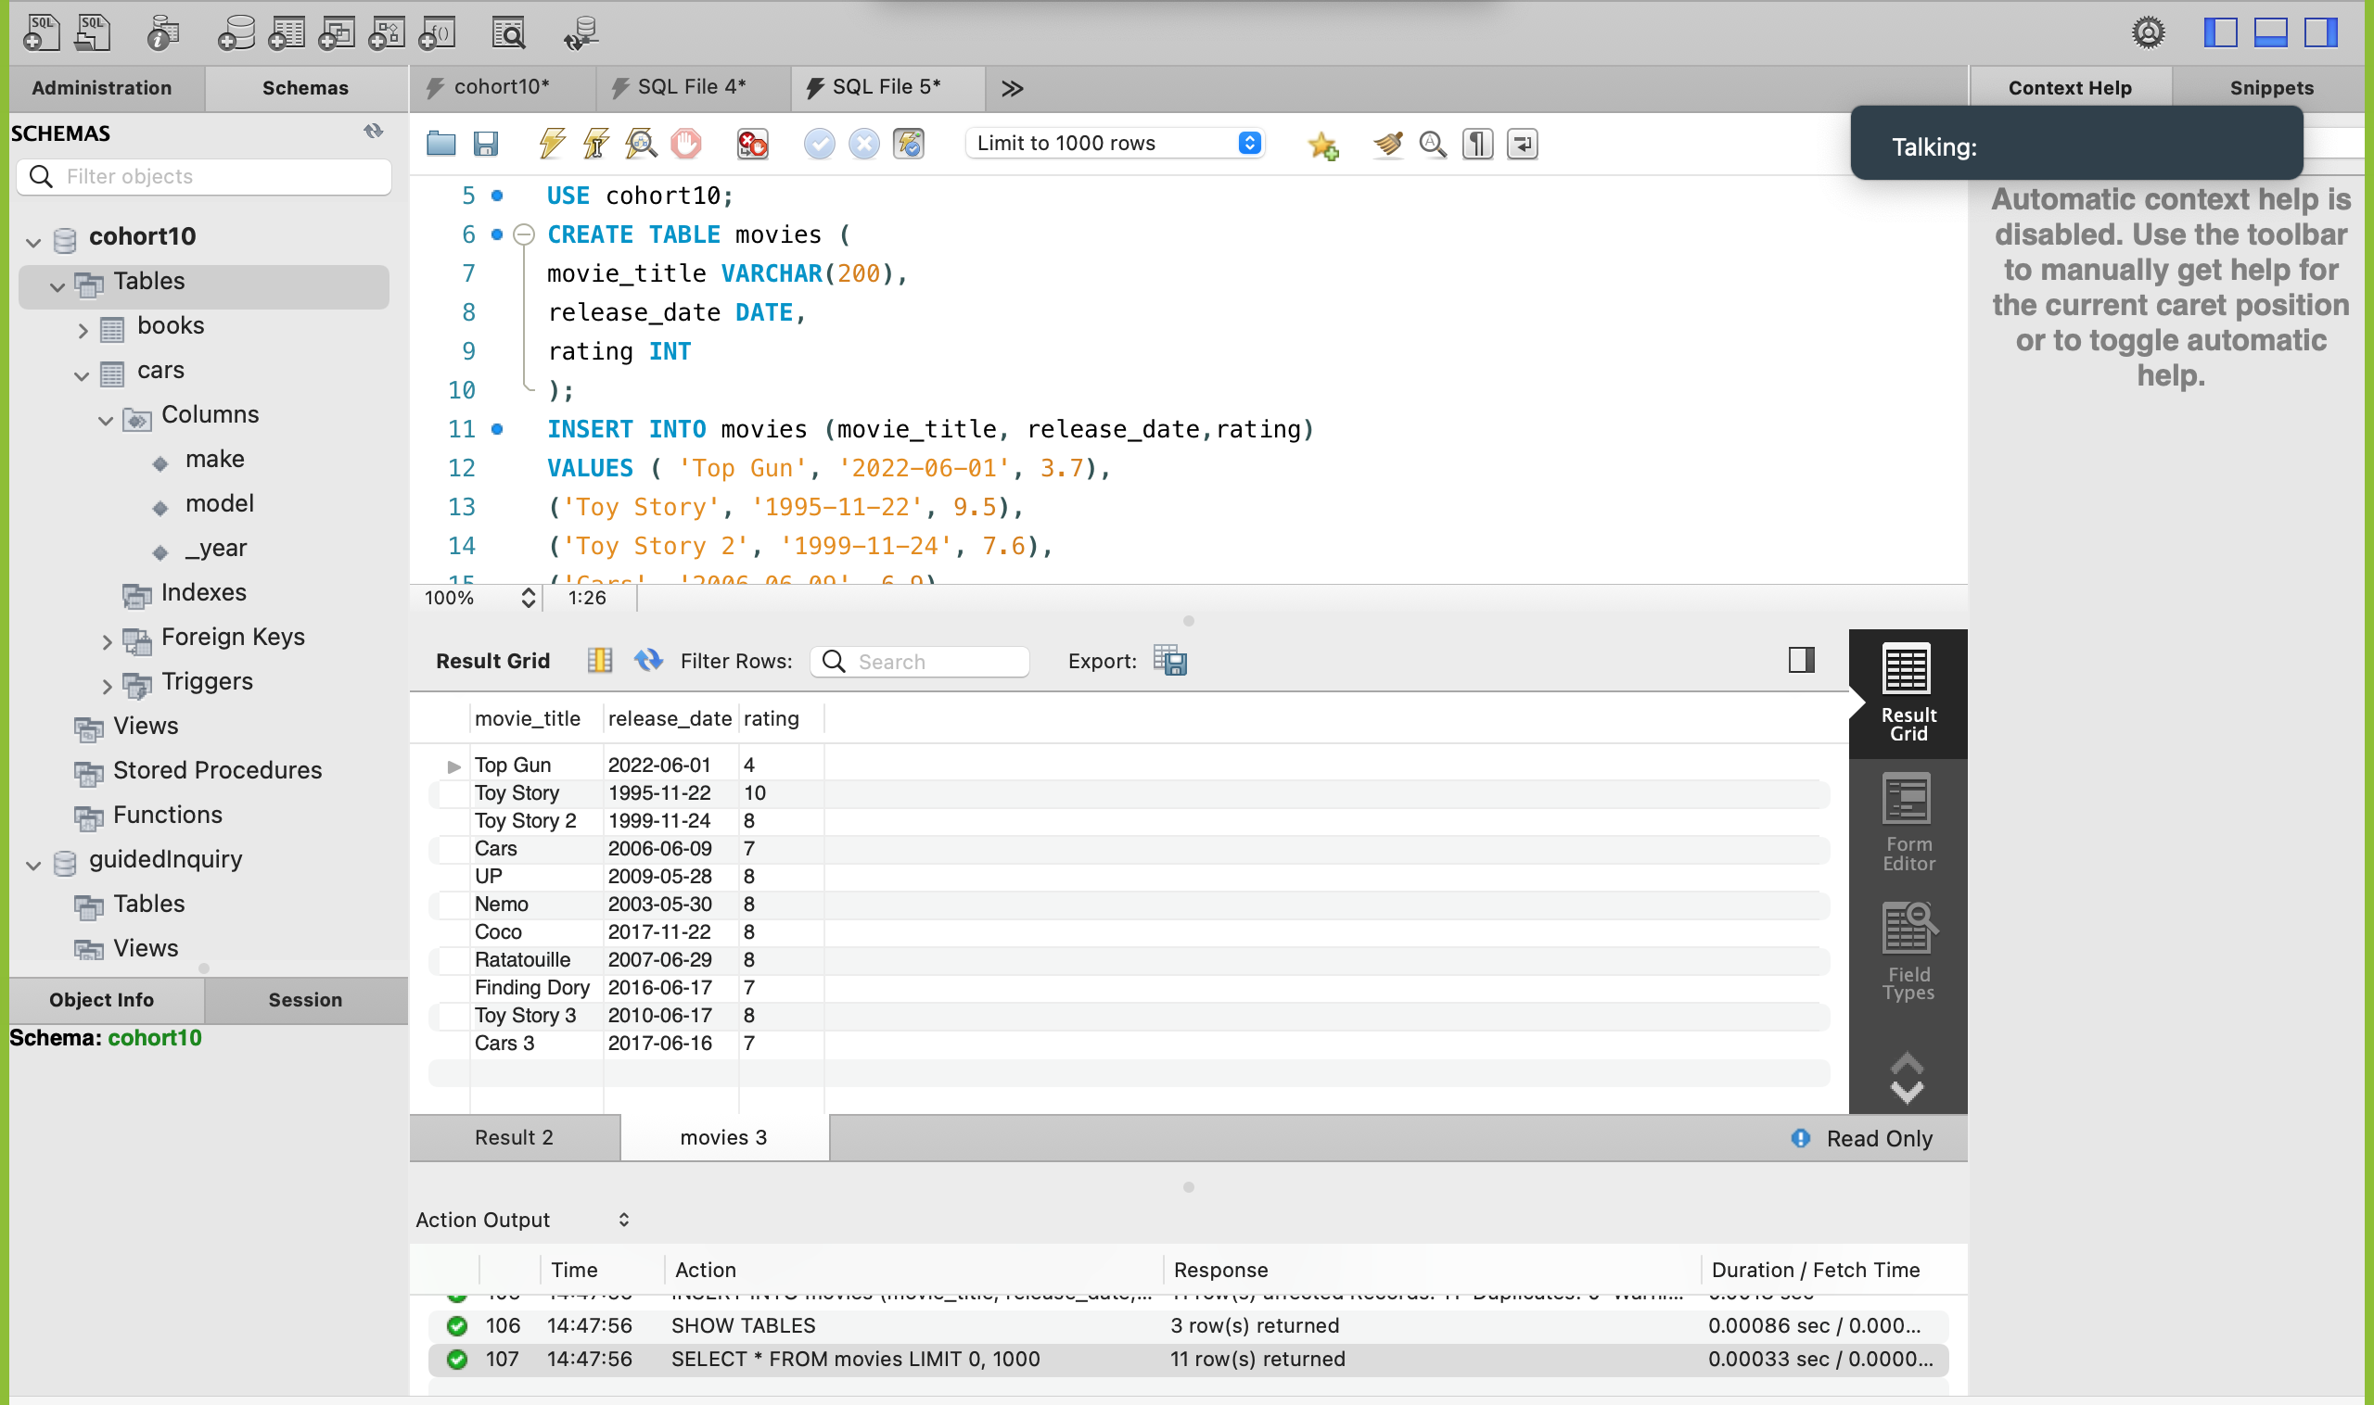This screenshot has width=2374, height=1405.
Task: Switch to the Result 2 tab
Action: pyautogui.click(x=515, y=1137)
